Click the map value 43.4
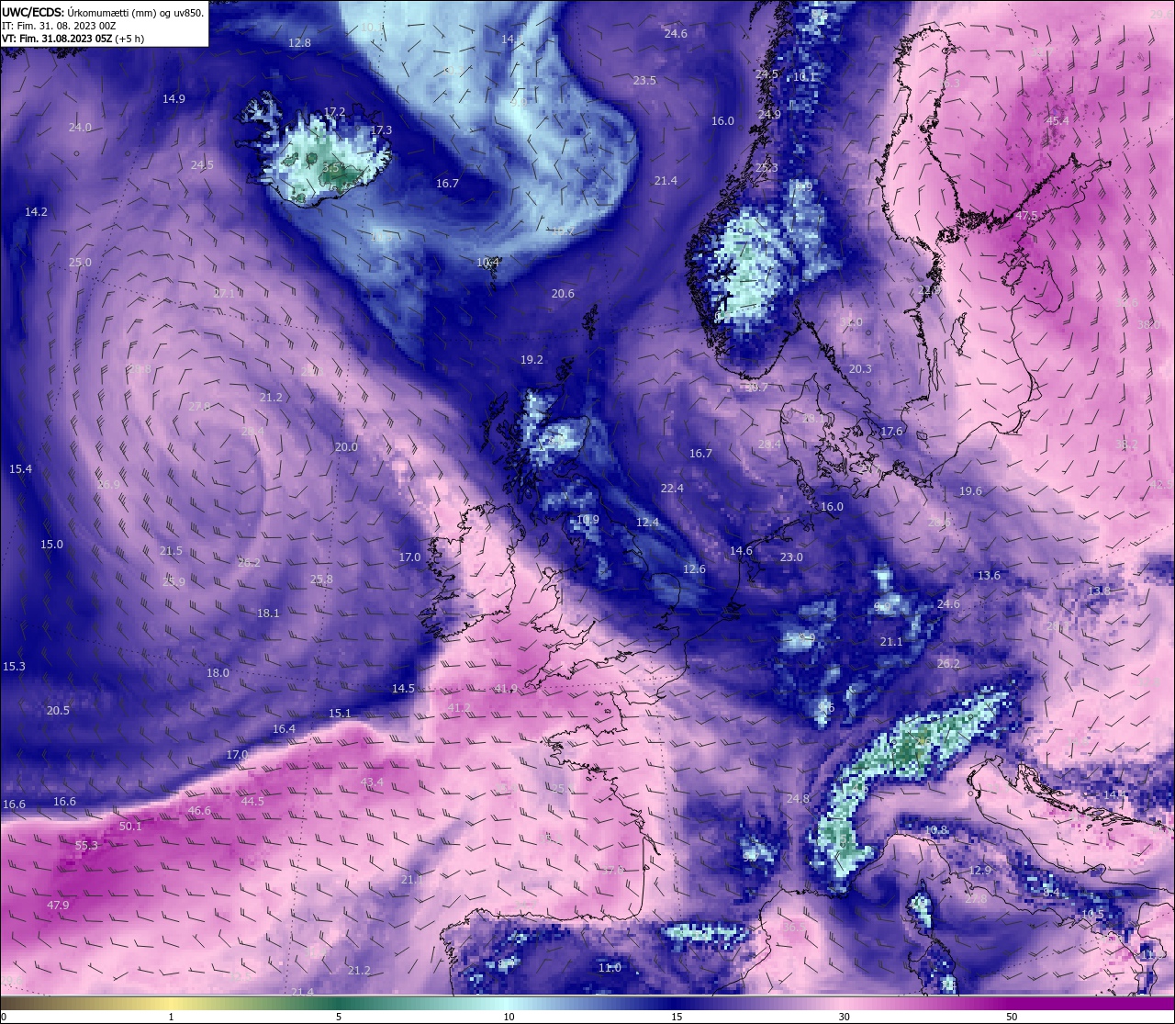The width and height of the screenshot is (1175, 1024). 372,782
